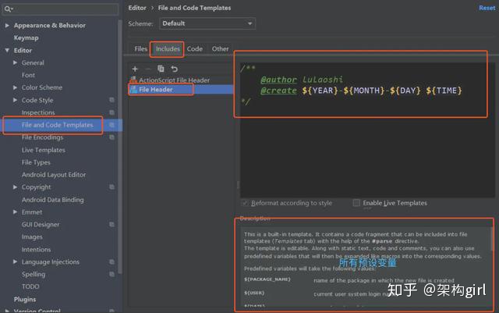
Task: Click the Reset to default undo icon
Action: [x=174, y=69]
